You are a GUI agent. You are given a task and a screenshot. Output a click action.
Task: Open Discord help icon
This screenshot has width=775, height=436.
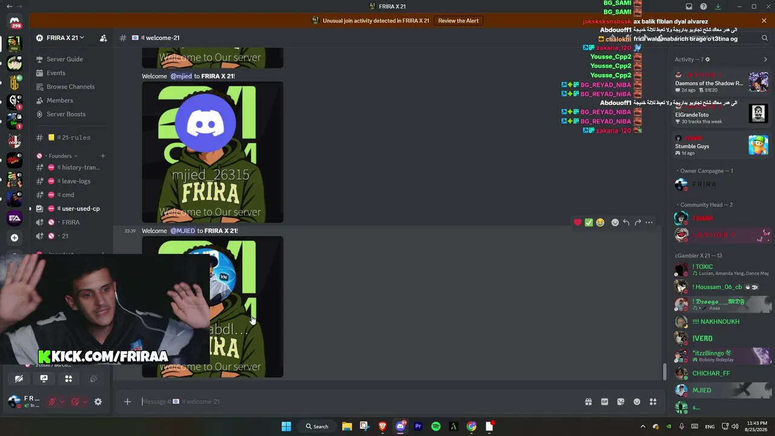704,7
